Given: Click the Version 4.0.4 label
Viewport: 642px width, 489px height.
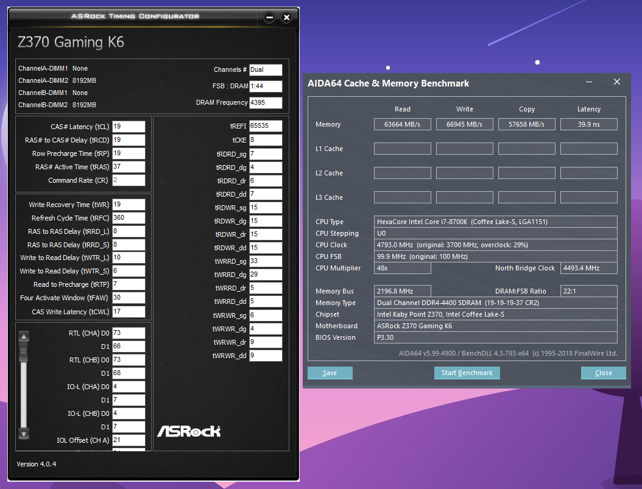Looking at the screenshot, I should coord(37,464).
